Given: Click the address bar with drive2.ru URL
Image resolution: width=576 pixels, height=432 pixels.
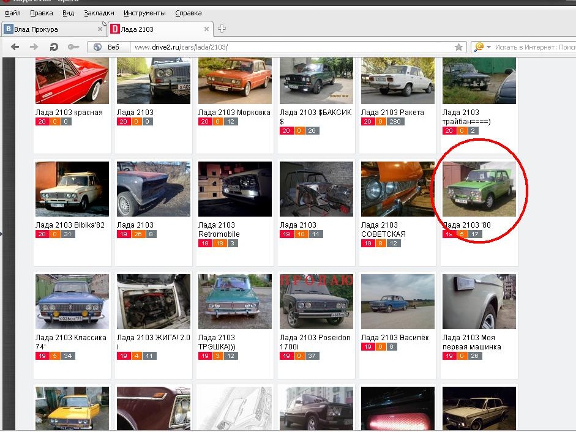Looking at the screenshot, I should (x=294, y=47).
